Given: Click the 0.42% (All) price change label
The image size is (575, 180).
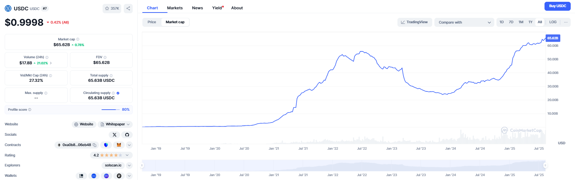Looking at the screenshot, I should click(58, 22).
